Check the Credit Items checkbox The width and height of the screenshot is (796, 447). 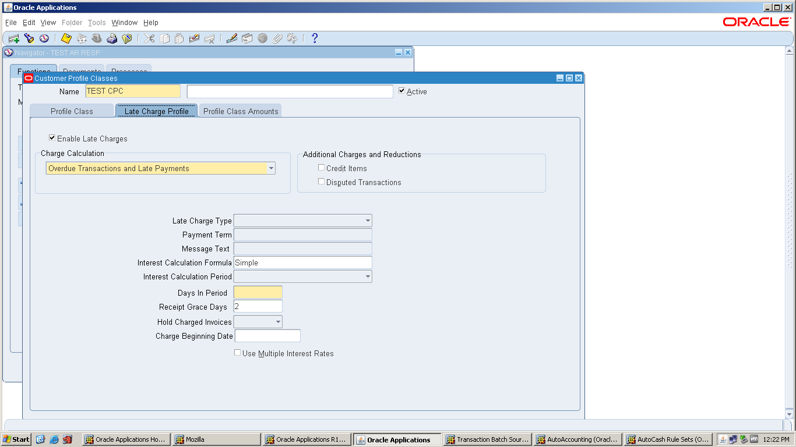321,168
